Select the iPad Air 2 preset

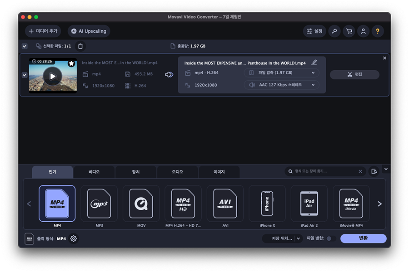click(309, 204)
